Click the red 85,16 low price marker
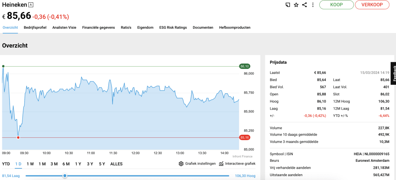 tap(244, 137)
